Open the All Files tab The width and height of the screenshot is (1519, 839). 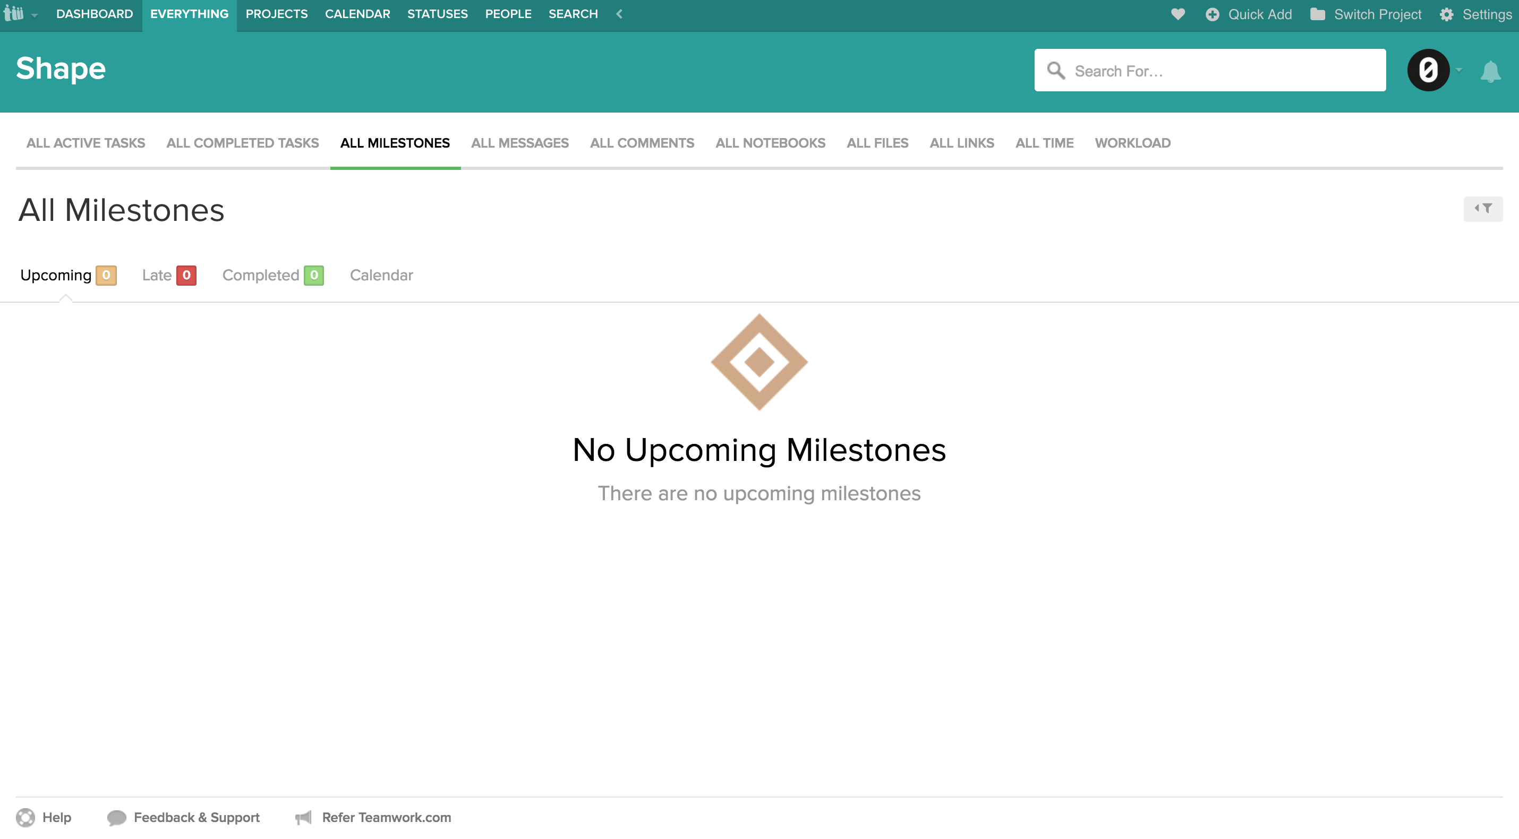pyautogui.click(x=877, y=143)
